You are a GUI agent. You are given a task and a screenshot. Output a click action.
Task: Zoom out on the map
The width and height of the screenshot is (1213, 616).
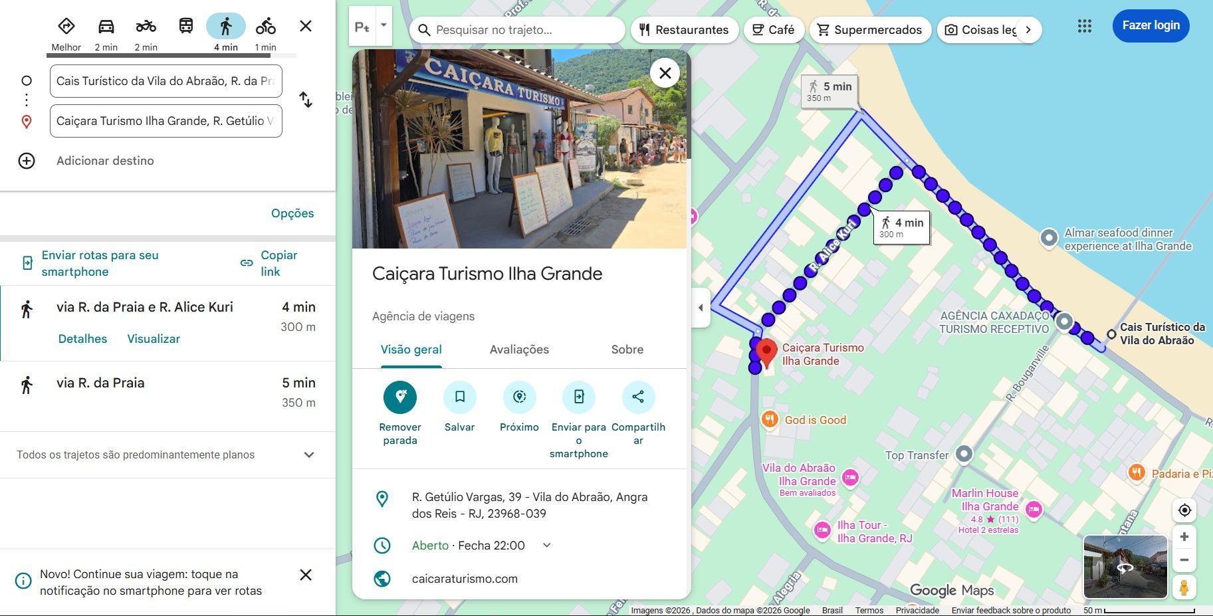coord(1184,560)
